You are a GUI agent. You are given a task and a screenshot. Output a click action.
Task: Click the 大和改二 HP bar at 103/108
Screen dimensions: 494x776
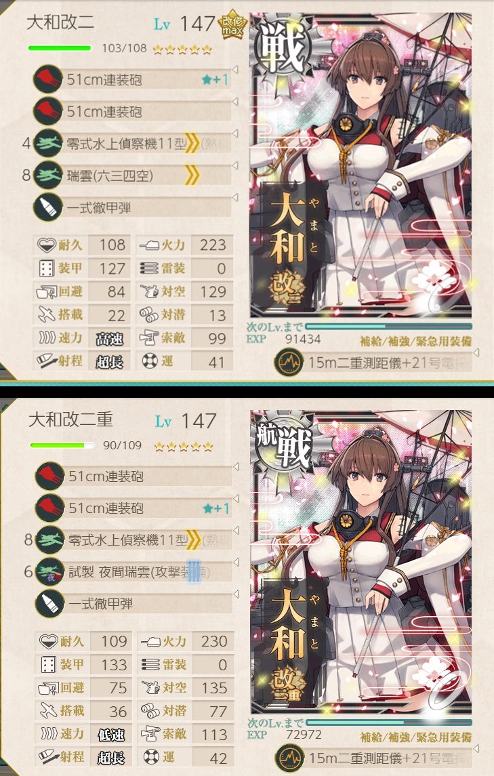tap(60, 48)
